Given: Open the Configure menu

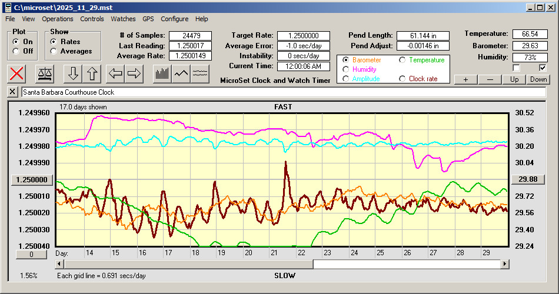Looking at the screenshot, I should tap(175, 19).
